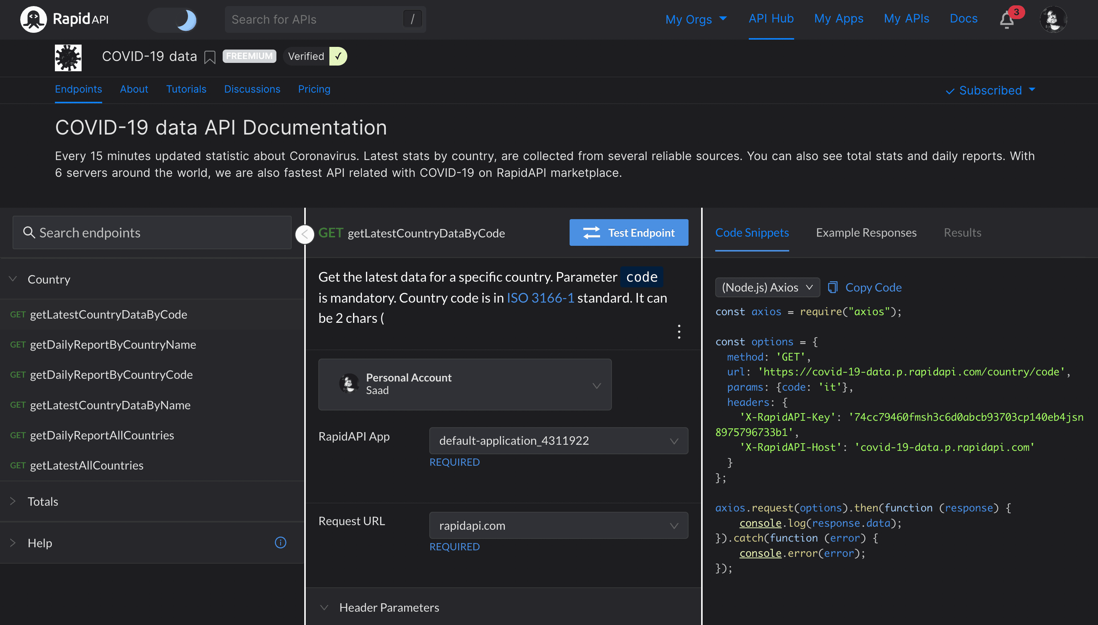Open the Request URL dropdown
Image resolution: width=1098 pixels, height=625 pixels.
coord(559,526)
